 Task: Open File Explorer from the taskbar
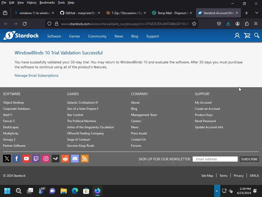click(63, 191)
